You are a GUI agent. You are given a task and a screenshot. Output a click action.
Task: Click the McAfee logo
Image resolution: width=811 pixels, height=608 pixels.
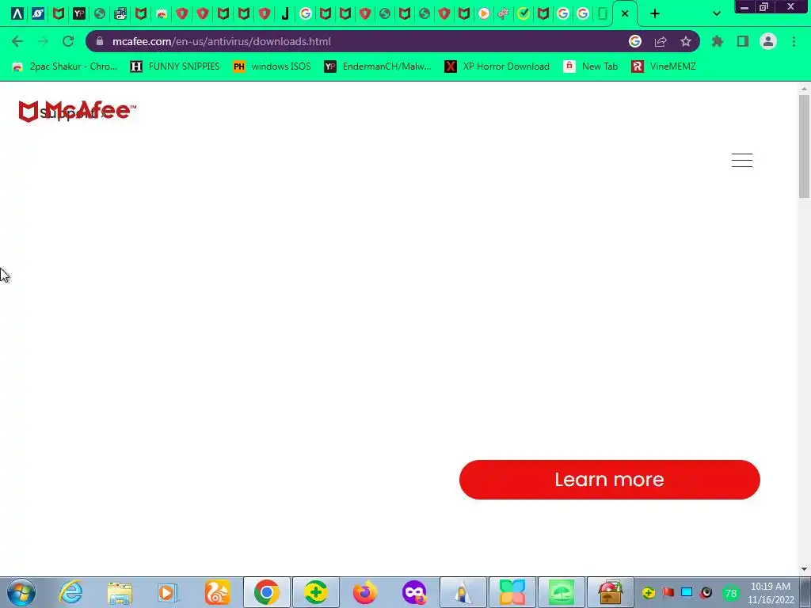pyautogui.click(x=77, y=111)
